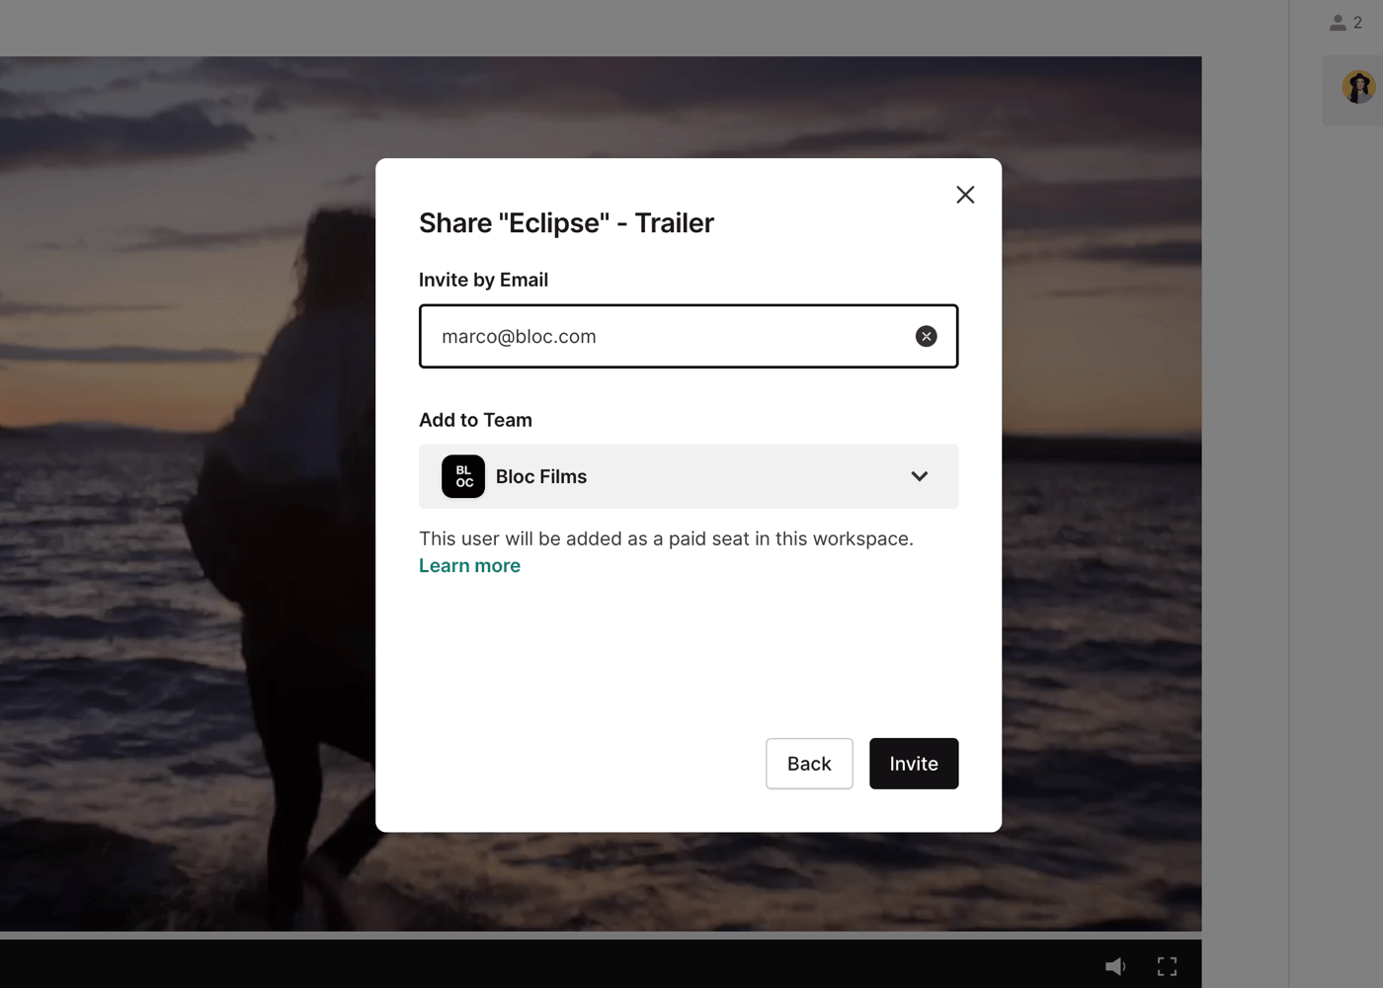Click the Bloc Films logo icon
Viewport: 1383px width, 988px height.
pyautogui.click(x=463, y=476)
